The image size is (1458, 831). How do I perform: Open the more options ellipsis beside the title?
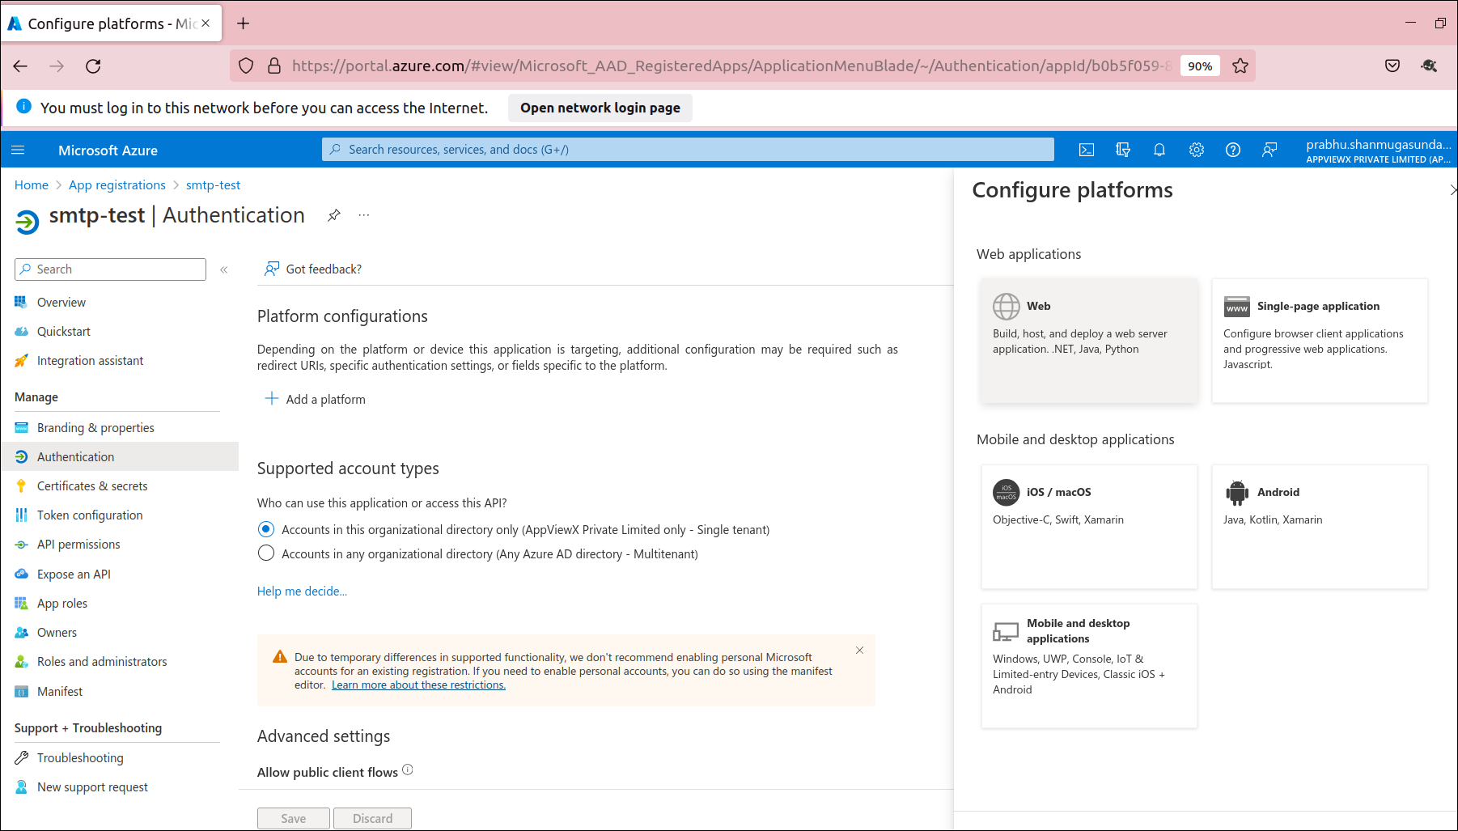click(x=364, y=215)
